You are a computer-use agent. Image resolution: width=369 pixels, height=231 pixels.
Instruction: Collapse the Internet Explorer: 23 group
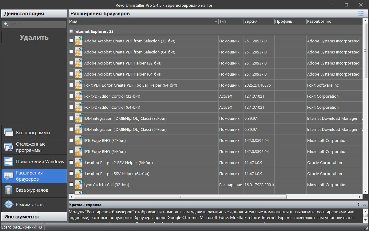[x=71, y=31]
